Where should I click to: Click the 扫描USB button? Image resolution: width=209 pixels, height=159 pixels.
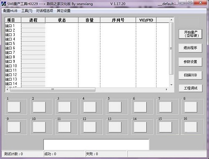tap(190, 75)
